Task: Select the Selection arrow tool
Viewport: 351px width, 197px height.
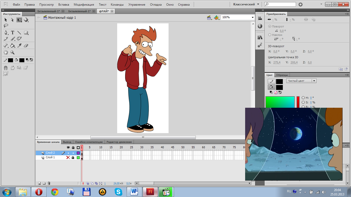Action: tap(6, 20)
